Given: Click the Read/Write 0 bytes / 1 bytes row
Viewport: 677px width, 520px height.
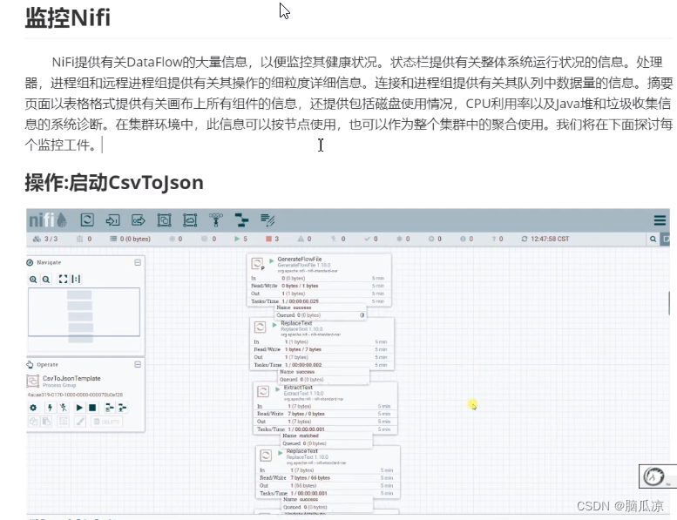Looking at the screenshot, I should coord(319,286).
